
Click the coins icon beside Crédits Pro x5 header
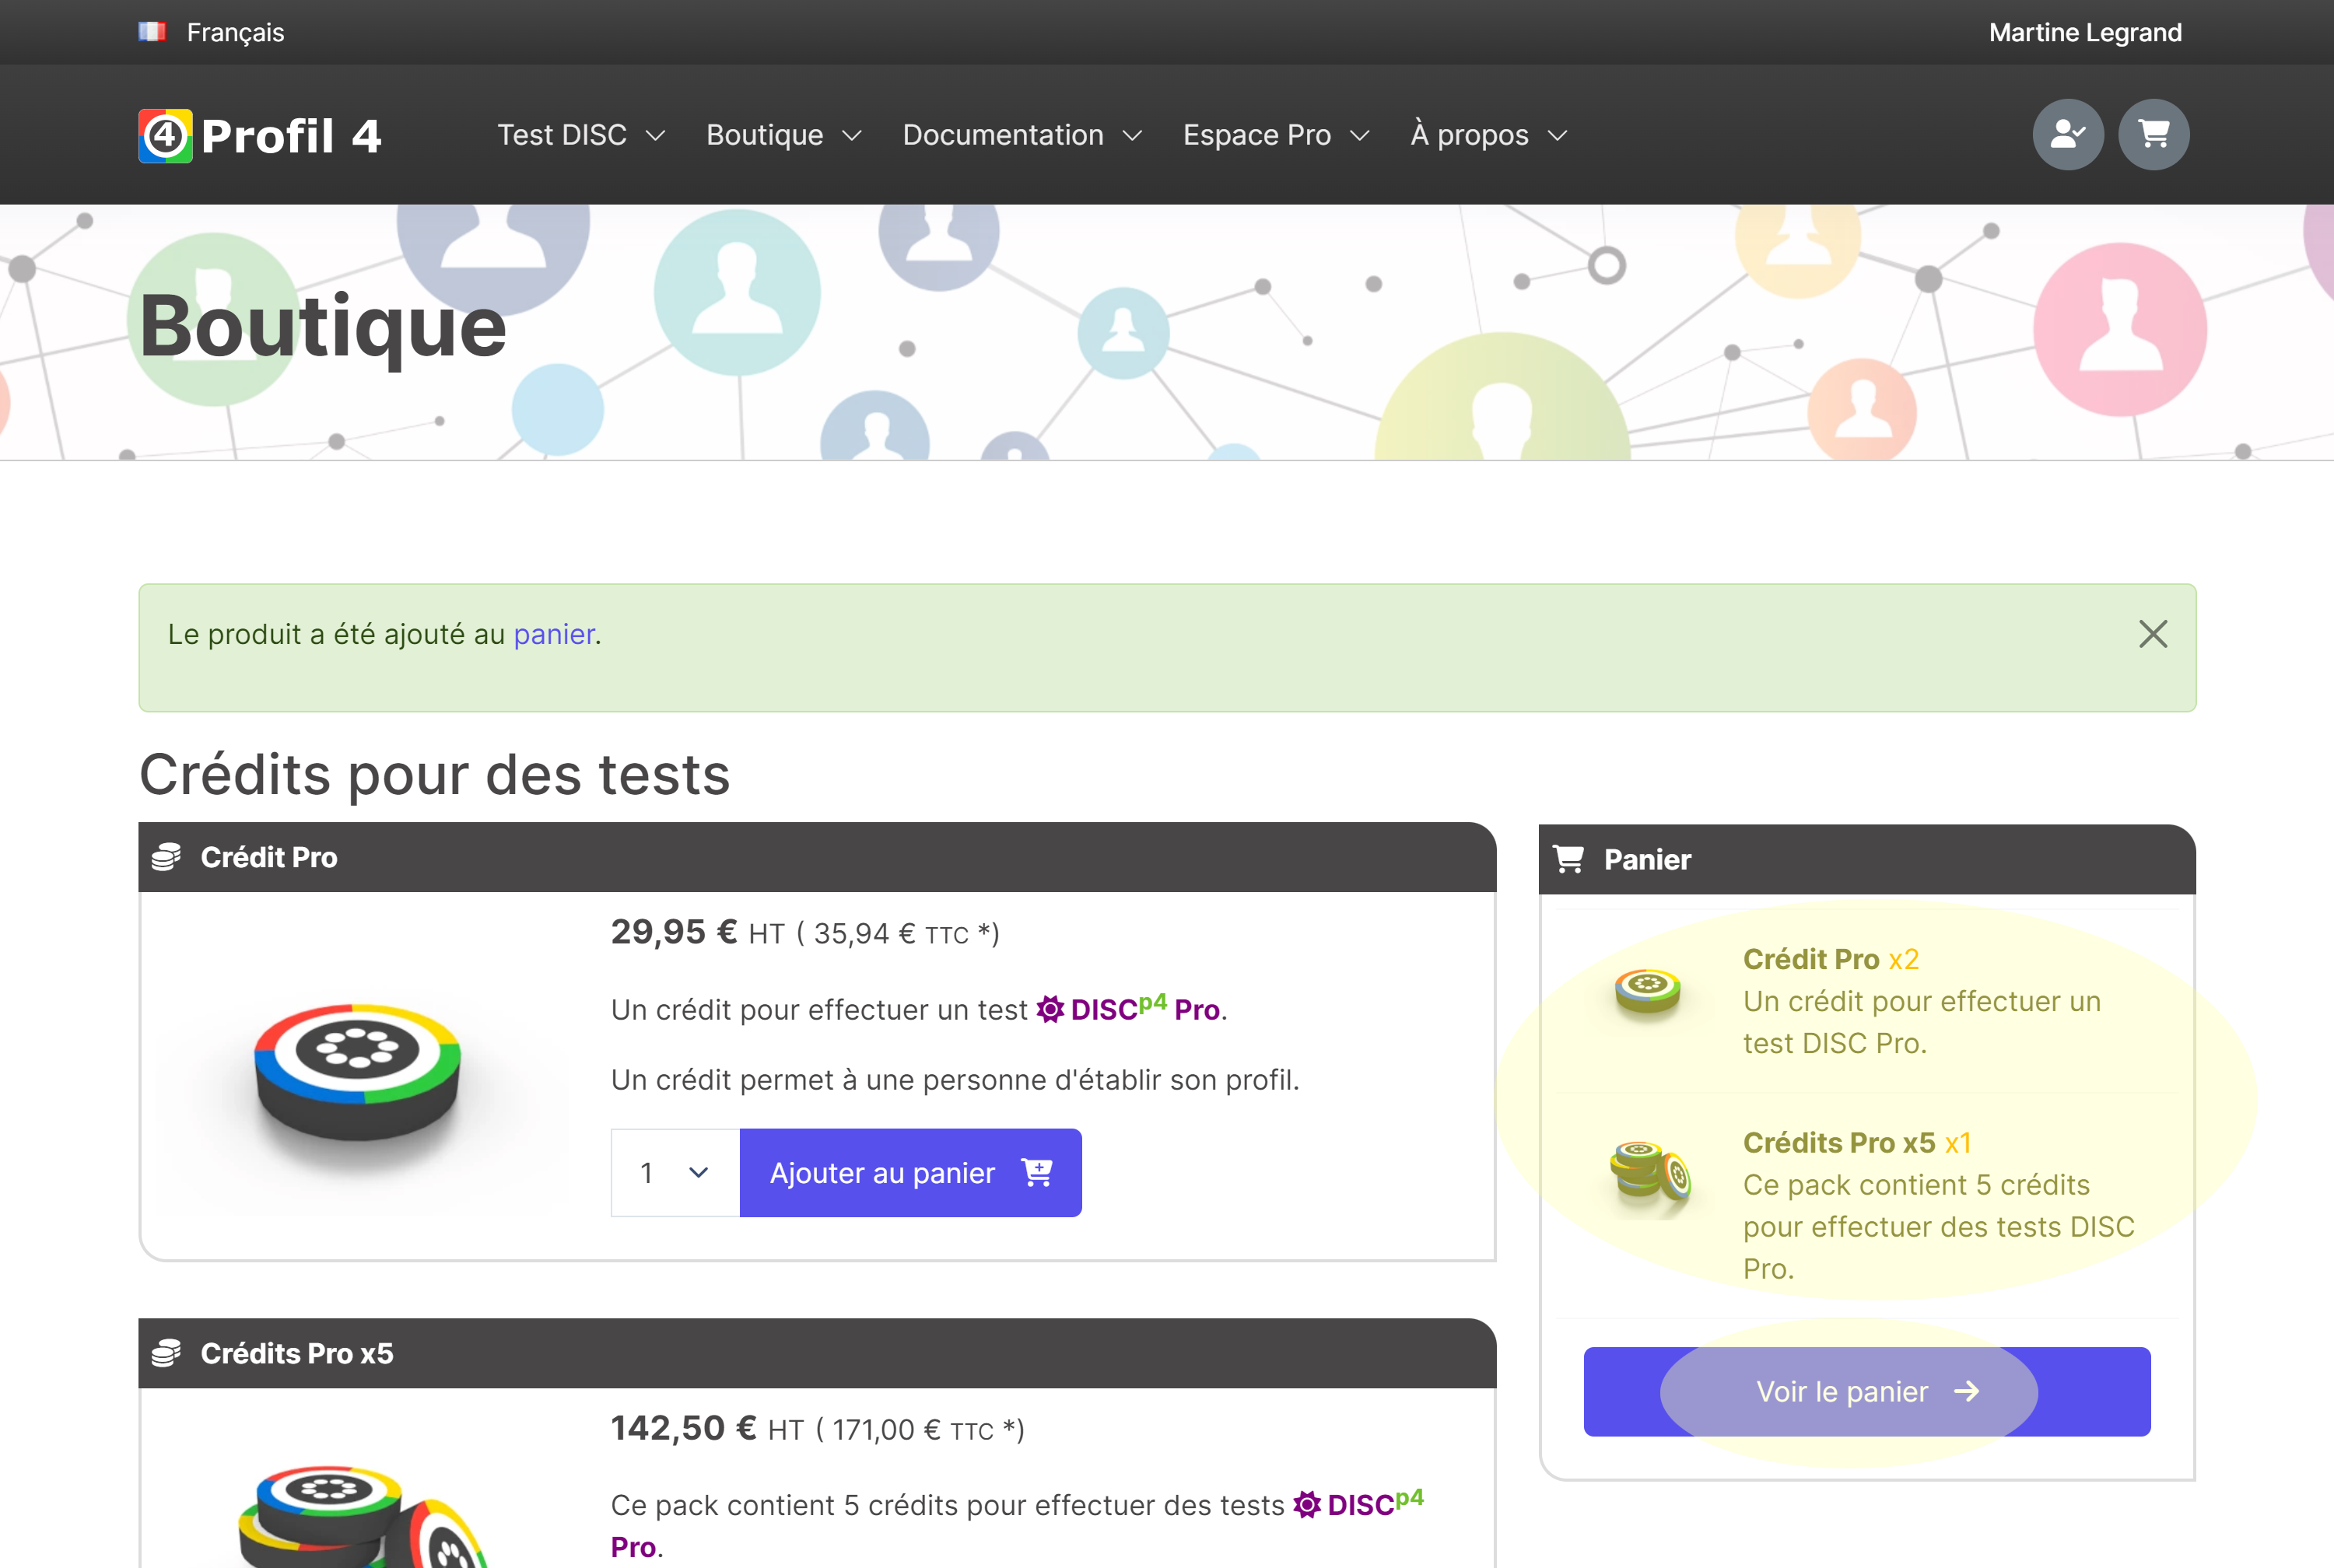[166, 1353]
